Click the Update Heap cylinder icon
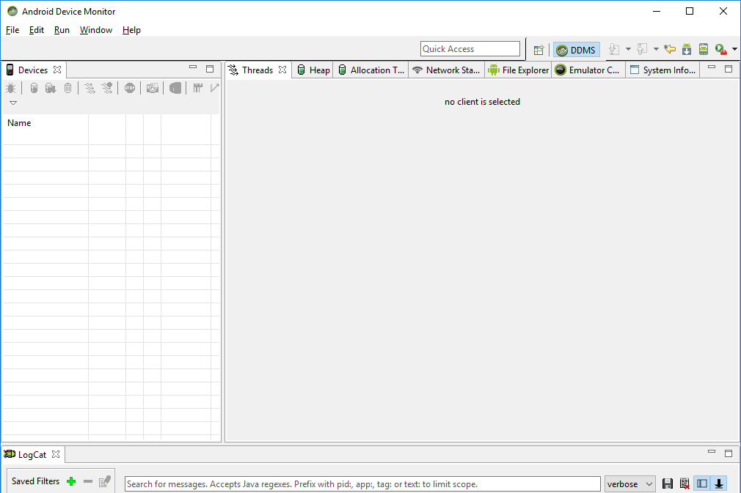Viewport: 741px width, 493px height. coord(34,88)
